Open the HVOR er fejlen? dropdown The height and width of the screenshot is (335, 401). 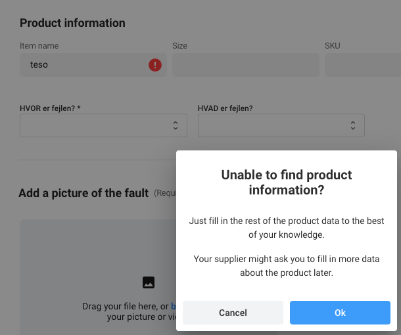coord(103,125)
